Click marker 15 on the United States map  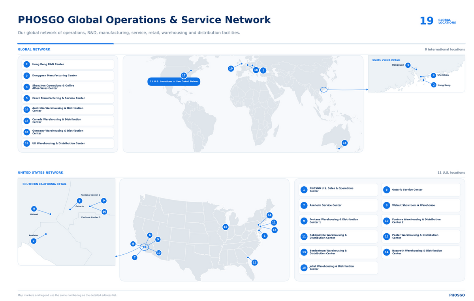coord(225,227)
